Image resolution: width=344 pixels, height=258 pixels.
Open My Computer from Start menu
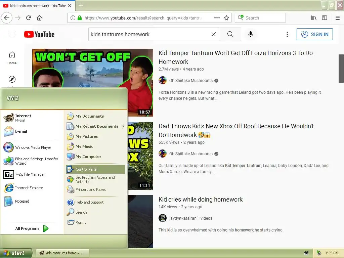tap(95, 157)
